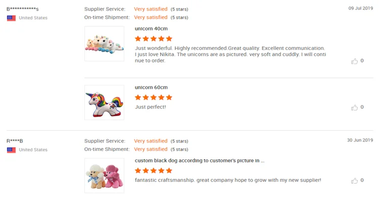Like the unicorn 40cm review with thumbs-up
This screenshot has height=202, width=379.
(354, 61)
